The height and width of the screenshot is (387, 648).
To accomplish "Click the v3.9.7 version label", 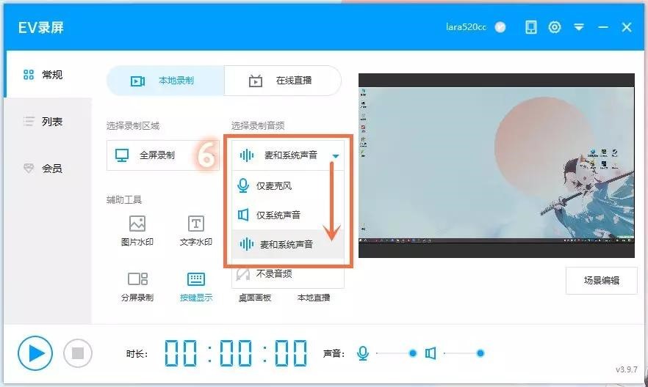I will [x=627, y=369].
